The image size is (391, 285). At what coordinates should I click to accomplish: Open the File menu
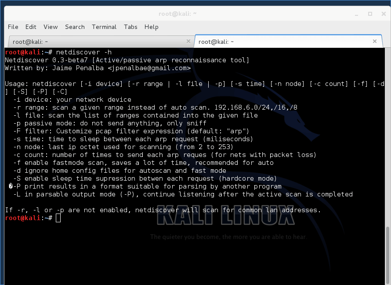[13, 27]
